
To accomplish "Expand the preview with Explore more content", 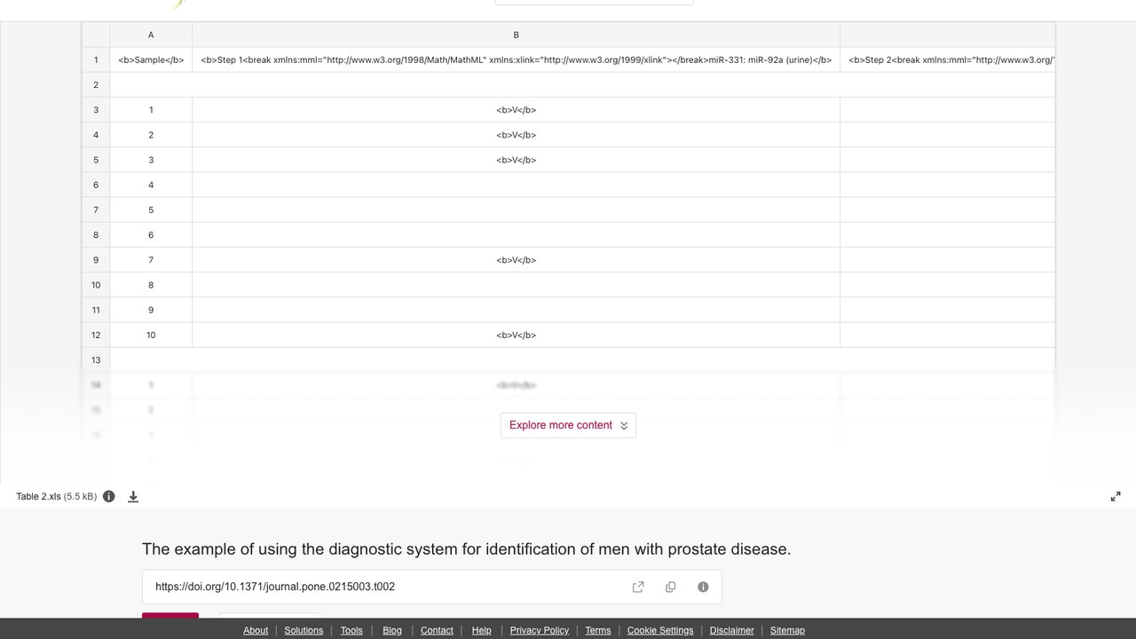I will point(568,425).
